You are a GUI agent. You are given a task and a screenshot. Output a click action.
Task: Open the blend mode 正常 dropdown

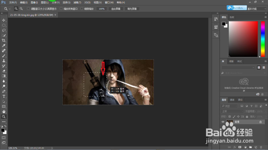tap(232, 111)
